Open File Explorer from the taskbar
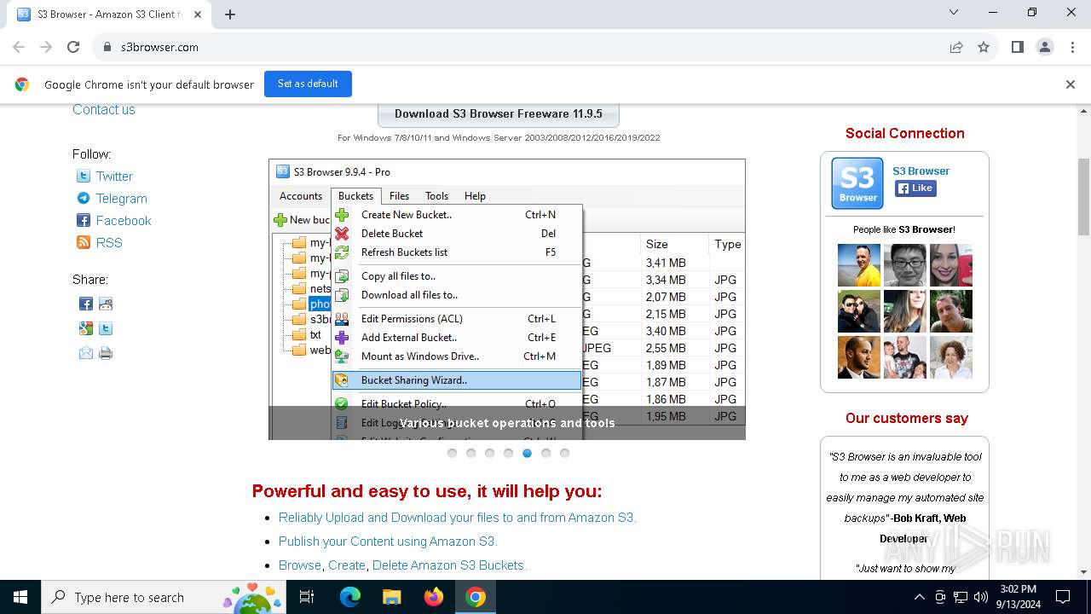Image resolution: width=1091 pixels, height=614 pixels. click(x=391, y=597)
